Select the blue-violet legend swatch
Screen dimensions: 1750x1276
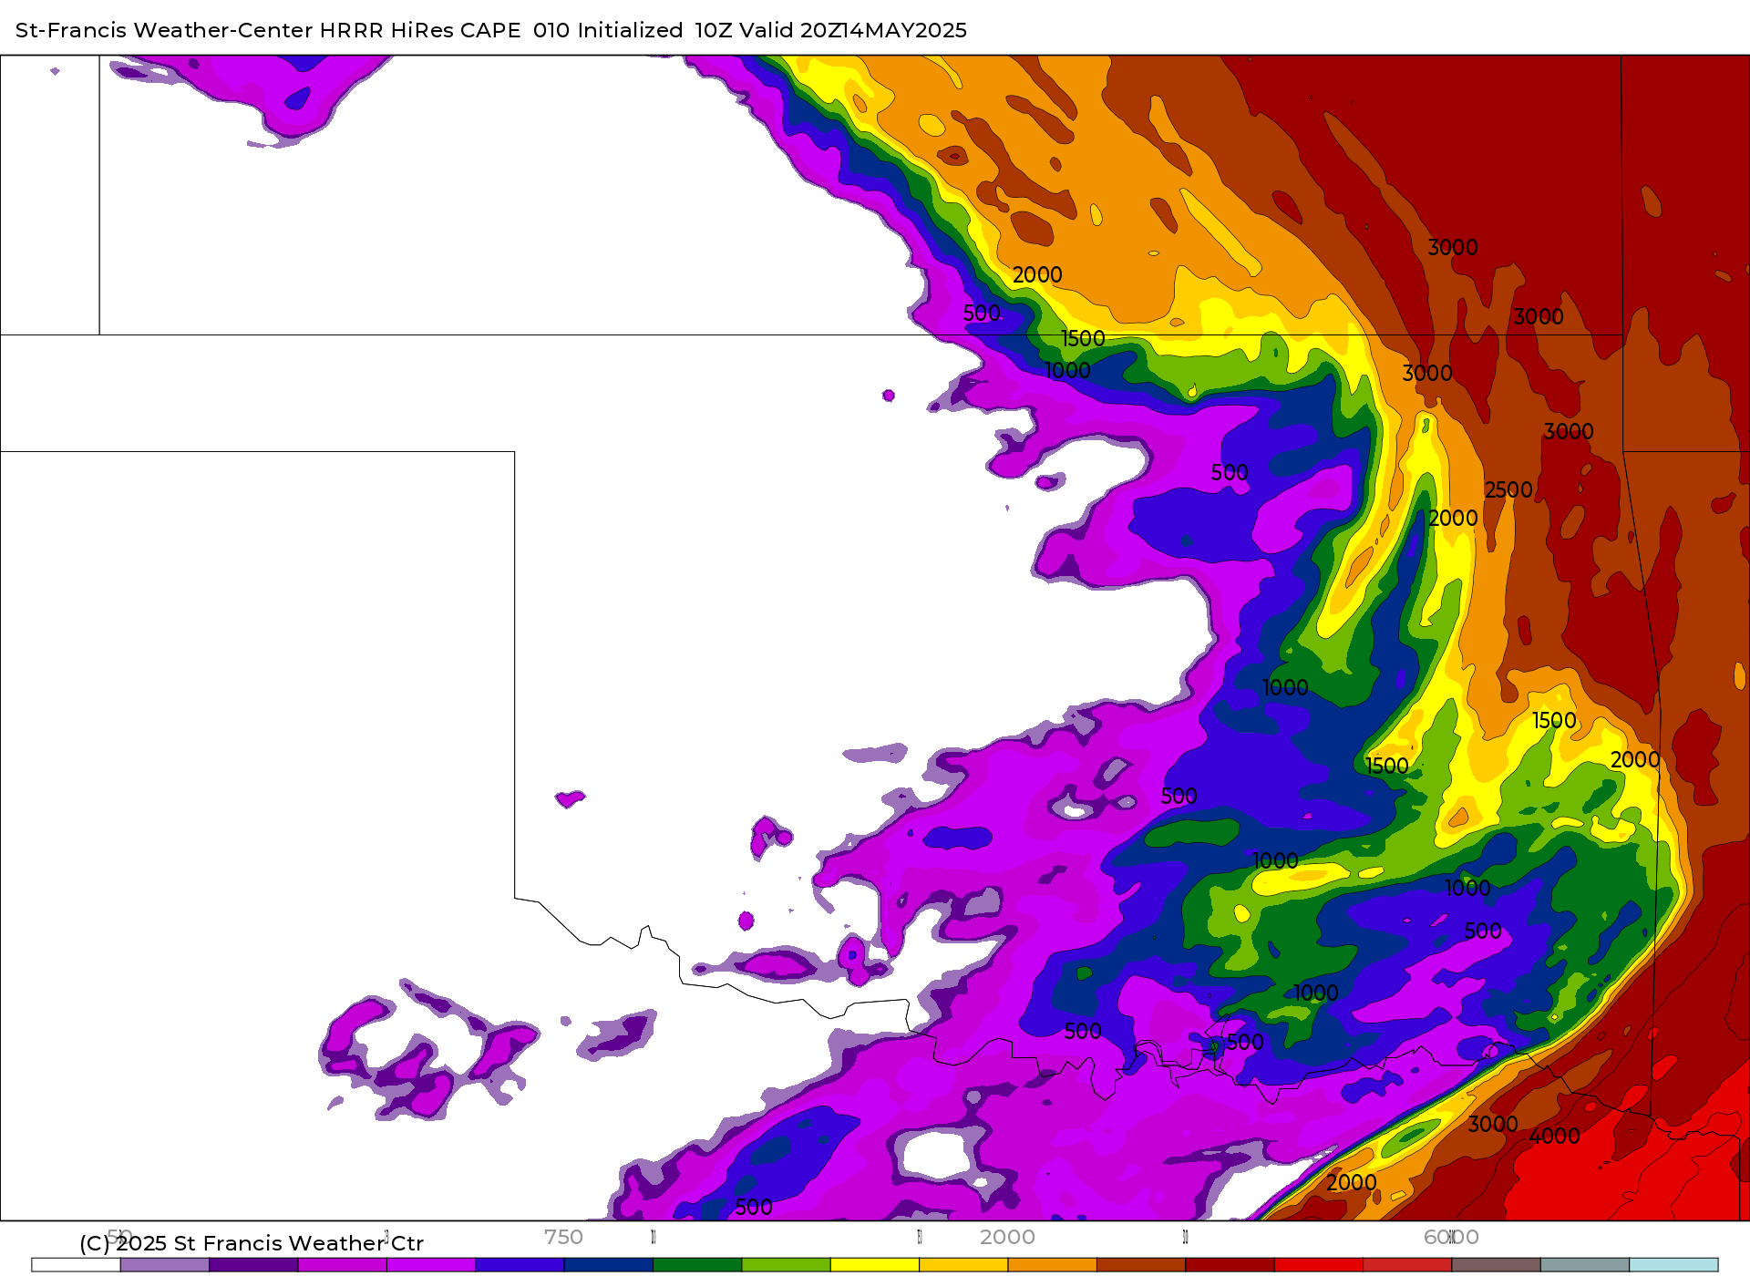coord(520,1265)
